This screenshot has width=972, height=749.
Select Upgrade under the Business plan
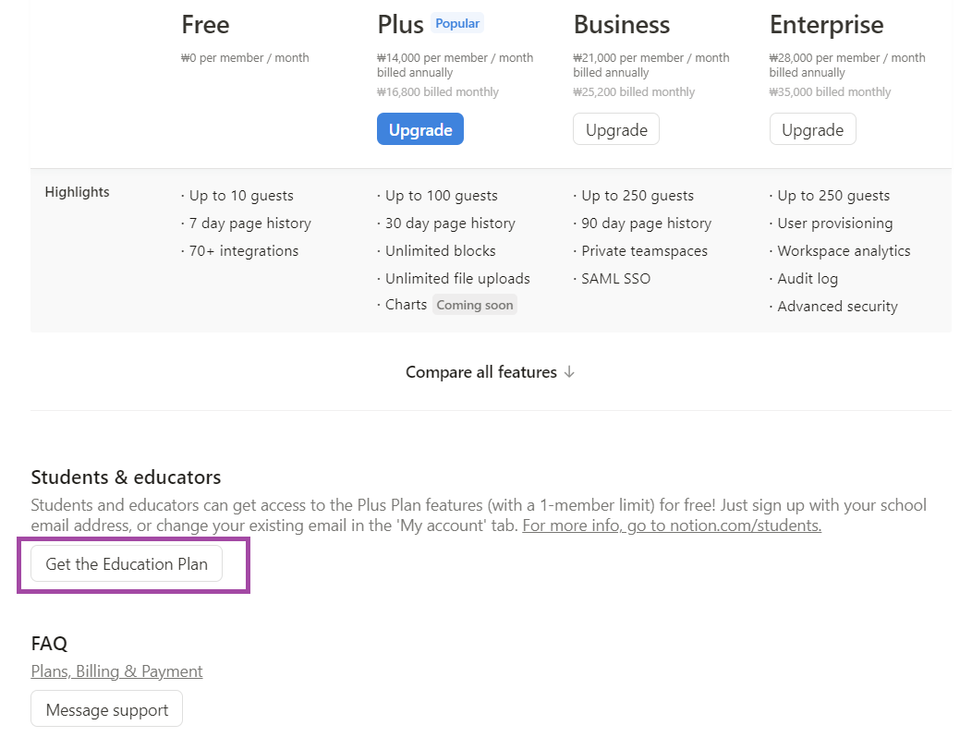click(x=615, y=129)
